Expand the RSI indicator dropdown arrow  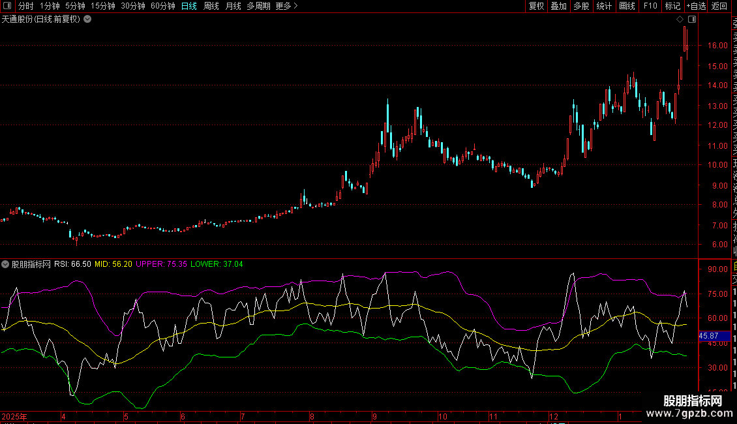click(6, 264)
